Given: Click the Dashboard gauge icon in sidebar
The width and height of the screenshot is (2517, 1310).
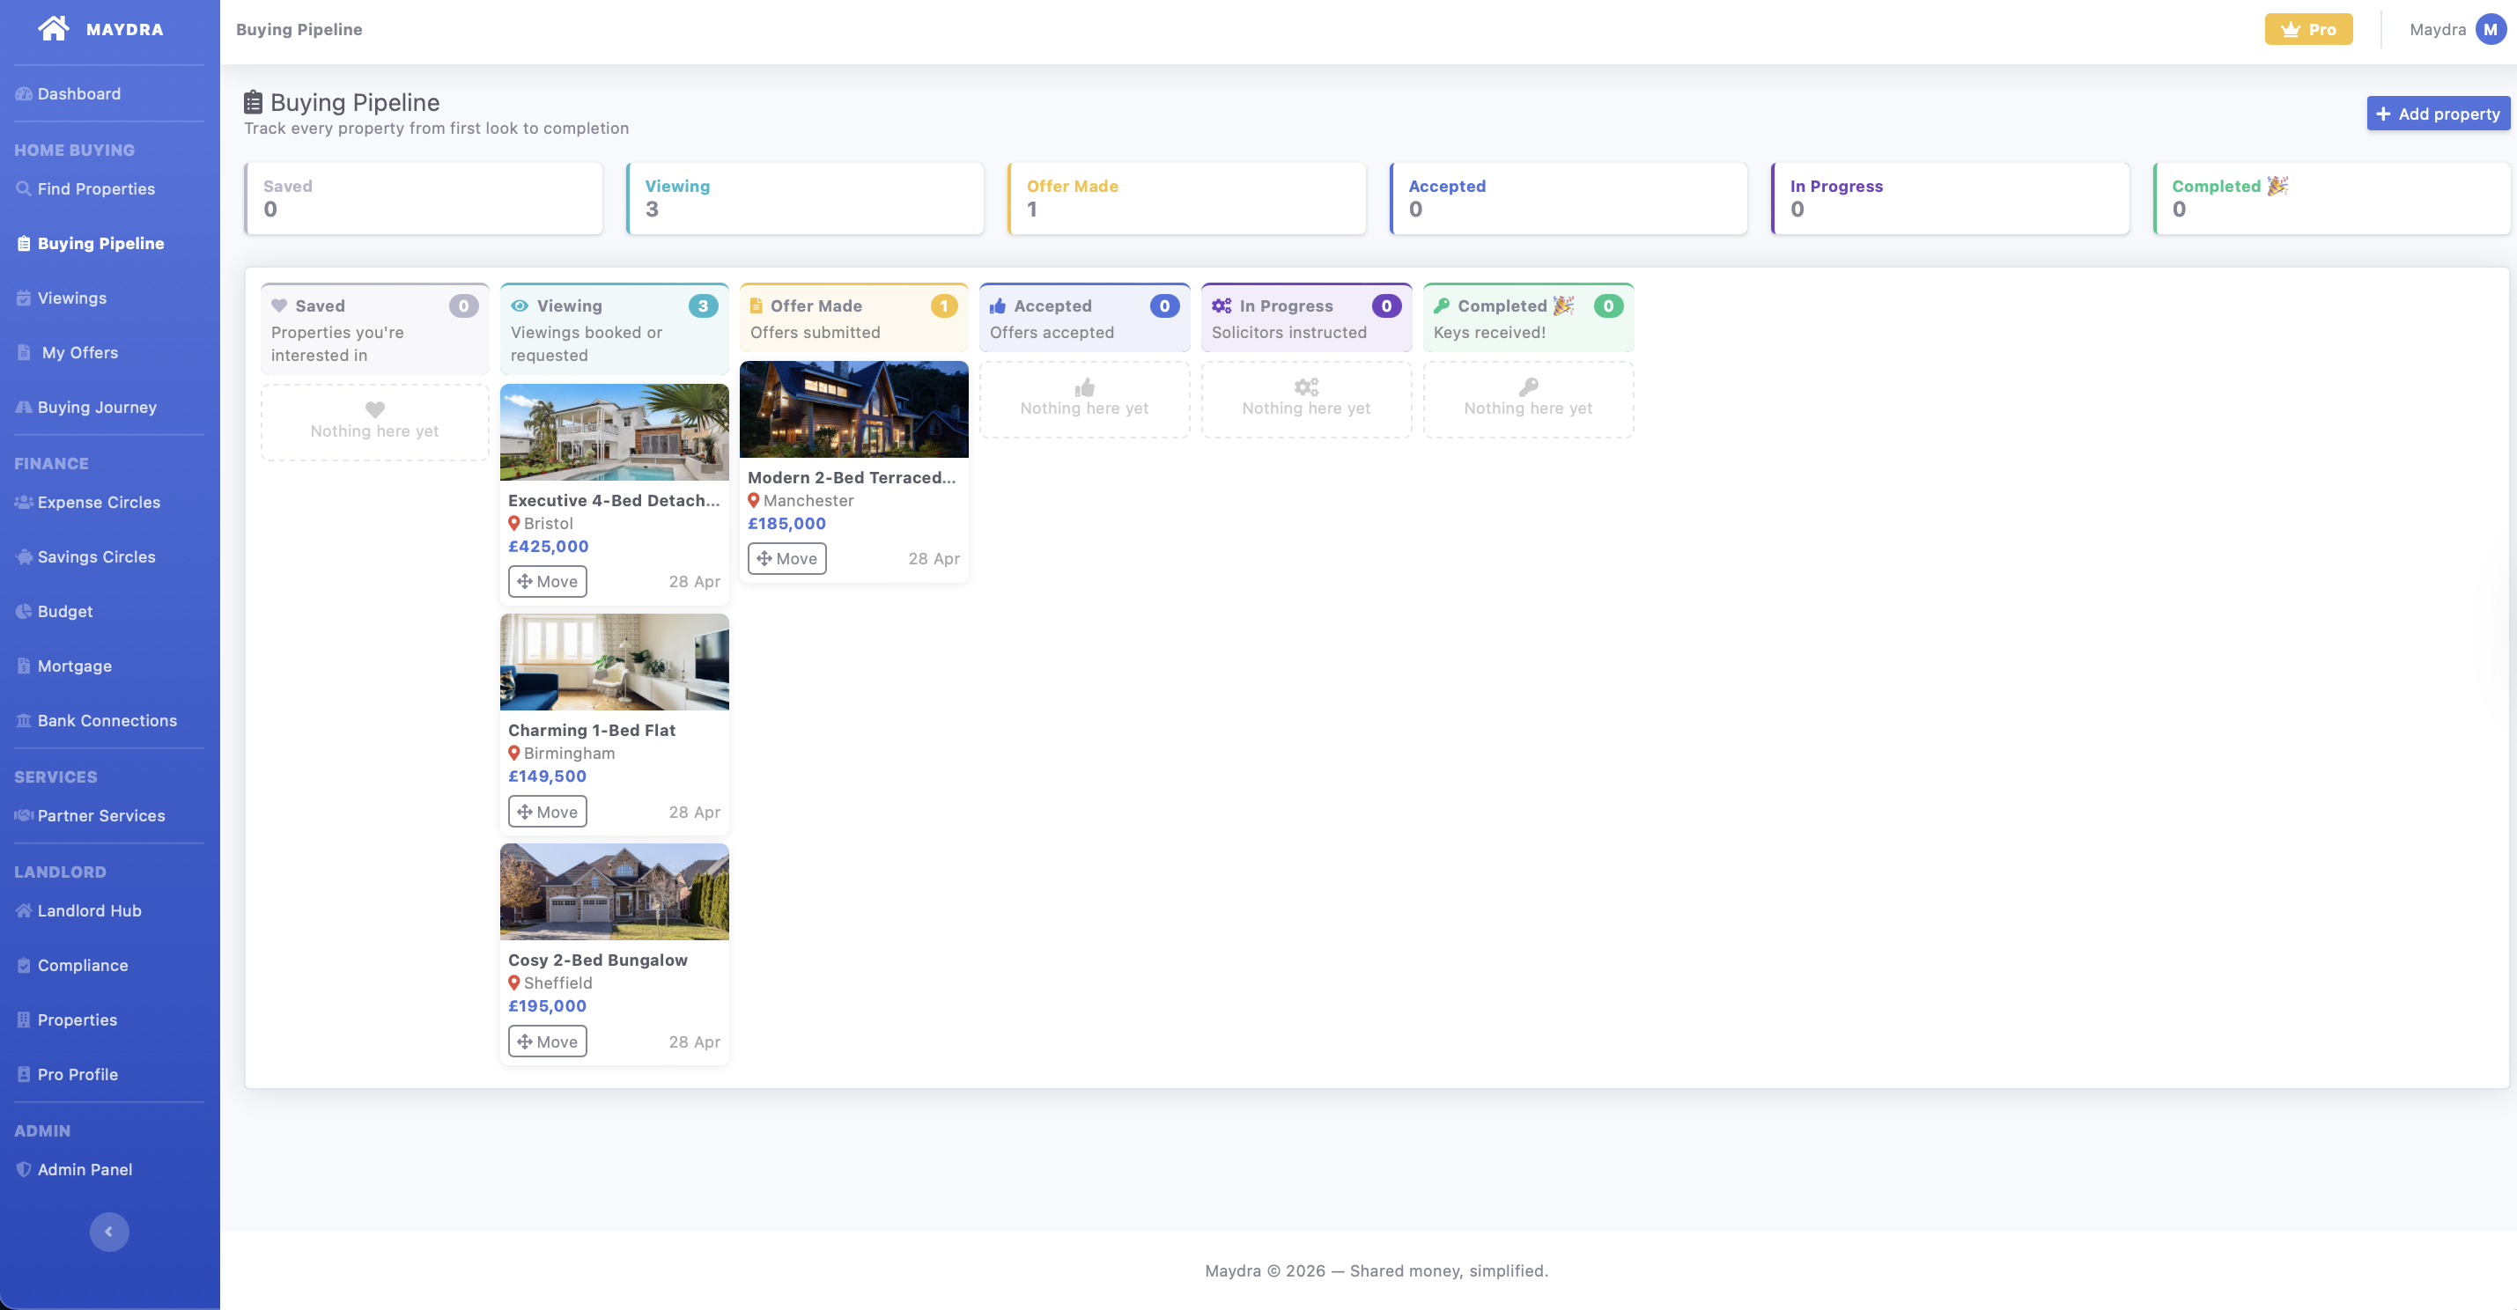Looking at the screenshot, I should point(24,94).
